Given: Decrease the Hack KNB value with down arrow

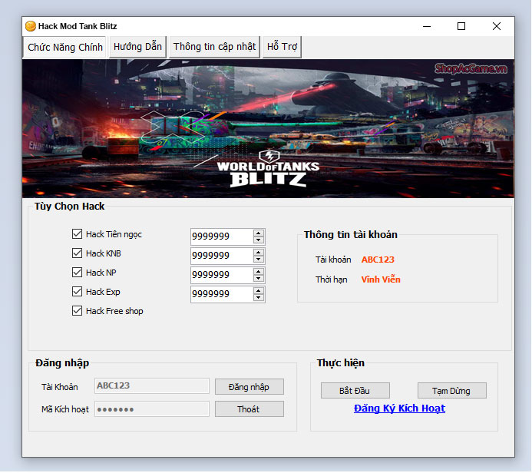Looking at the screenshot, I should pos(259,260).
